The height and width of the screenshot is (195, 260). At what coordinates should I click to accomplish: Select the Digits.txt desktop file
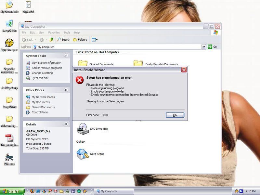pyautogui.click(x=28, y=7)
